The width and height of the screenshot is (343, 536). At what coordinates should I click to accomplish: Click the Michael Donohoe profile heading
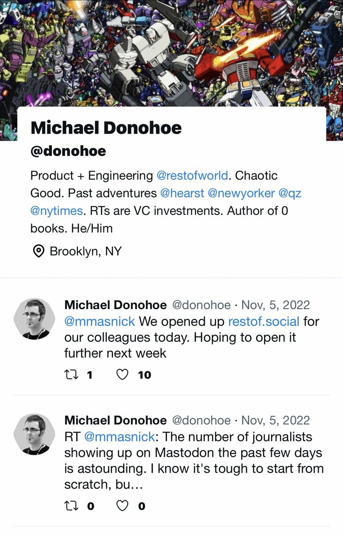tap(106, 128)
